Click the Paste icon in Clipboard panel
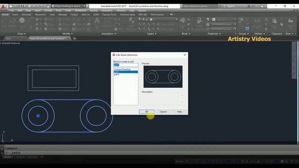This screenshot has width=299, height=168. (275, 21)
